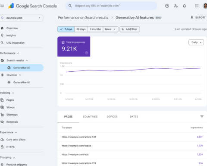This screenshot has height=166, width=207.
Task: Open the article-374 page row
Action: tap(132, 163)
